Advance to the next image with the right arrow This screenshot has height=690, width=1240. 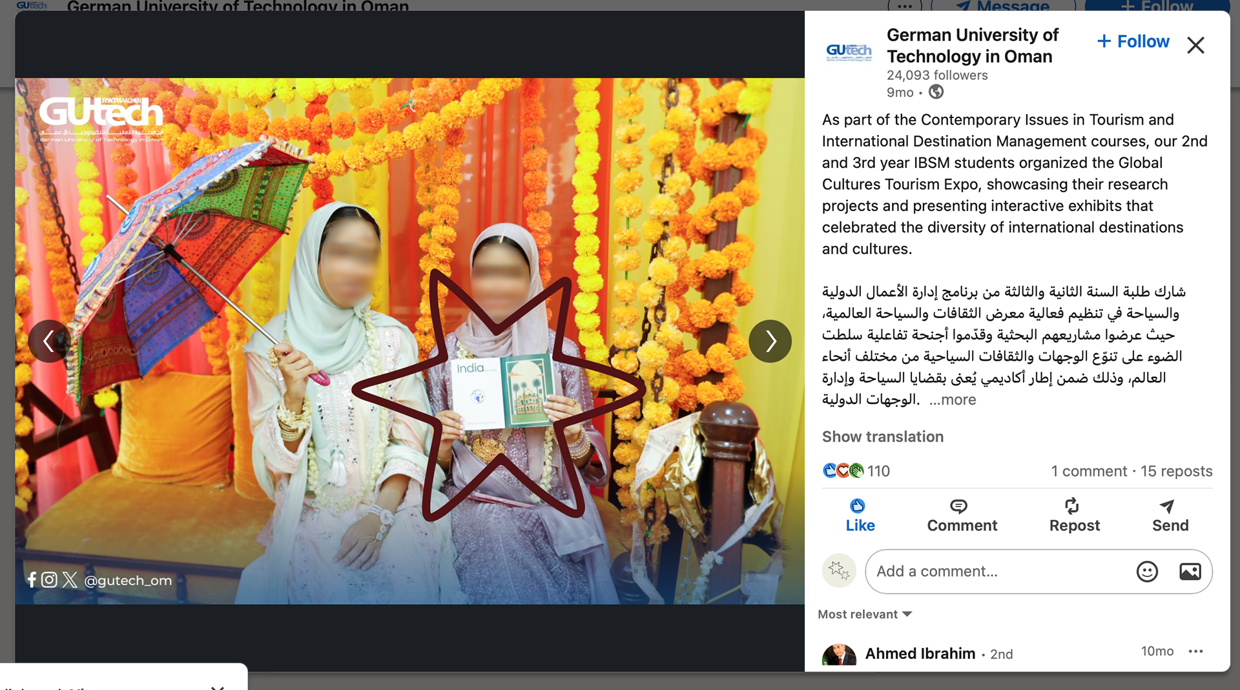tap(770, 341)
